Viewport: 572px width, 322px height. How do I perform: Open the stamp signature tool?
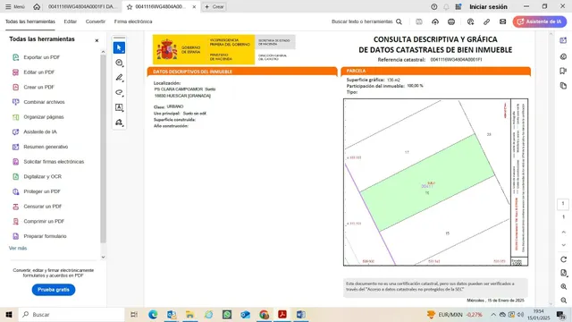coord(119,123)
